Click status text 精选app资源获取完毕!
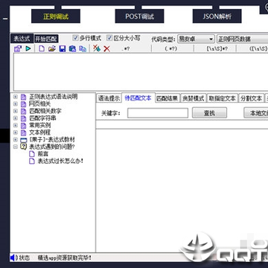Viewport: 268px width, 268px height. coord(65,258)
